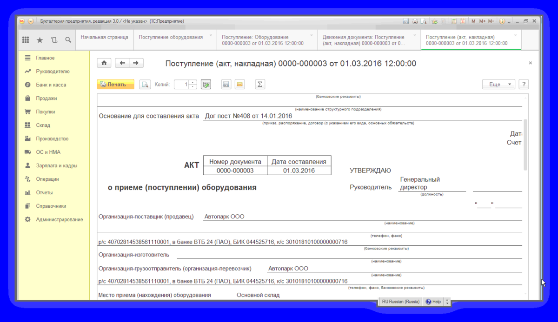
Task: Open the sections menu grid icon
Action: tap(26, 40)
